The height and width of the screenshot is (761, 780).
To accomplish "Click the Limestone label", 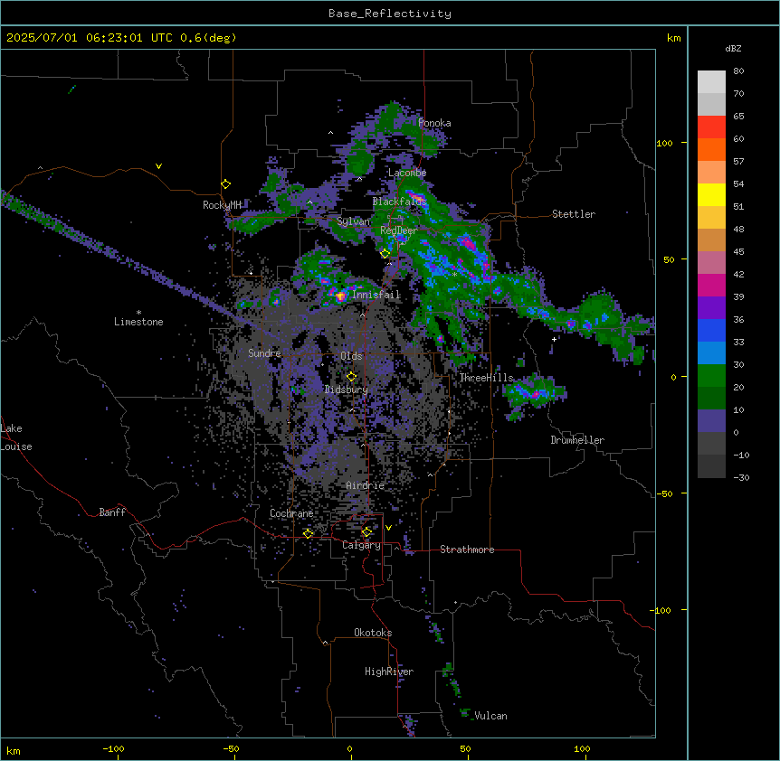I will pos(138,322).
